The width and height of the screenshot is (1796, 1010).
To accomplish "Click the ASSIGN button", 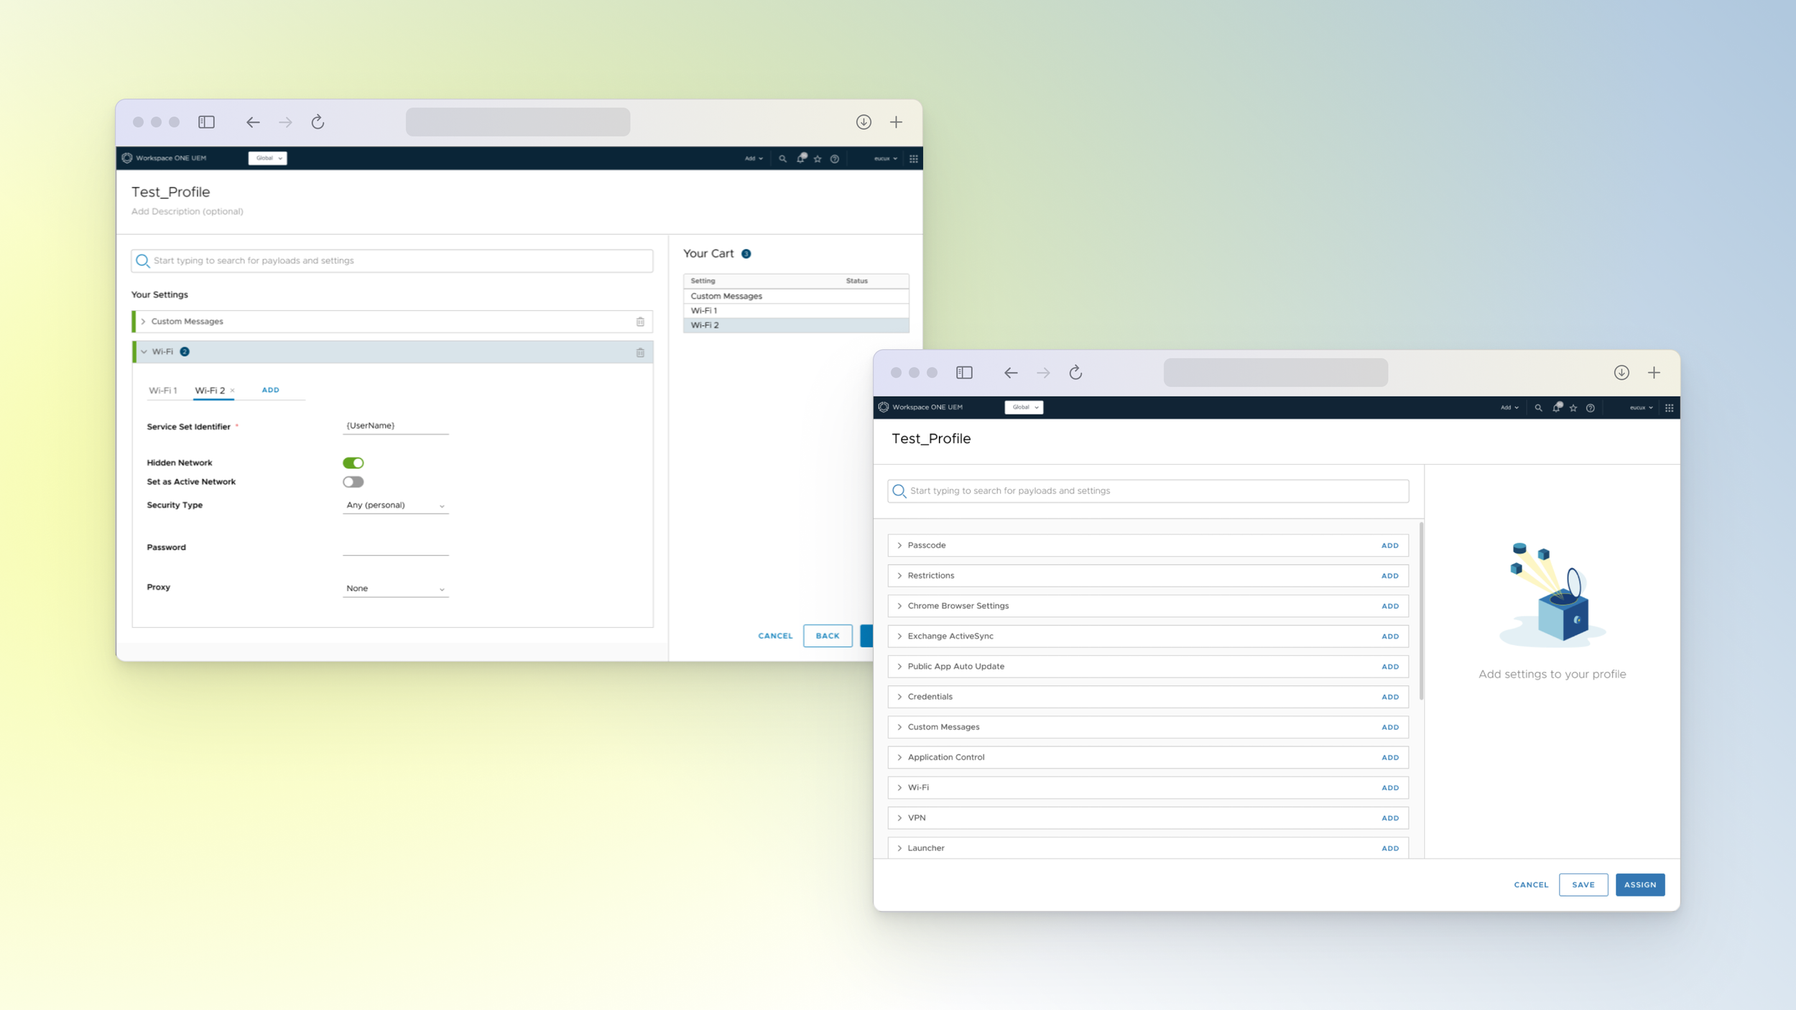I will (x=1639, y=885).
